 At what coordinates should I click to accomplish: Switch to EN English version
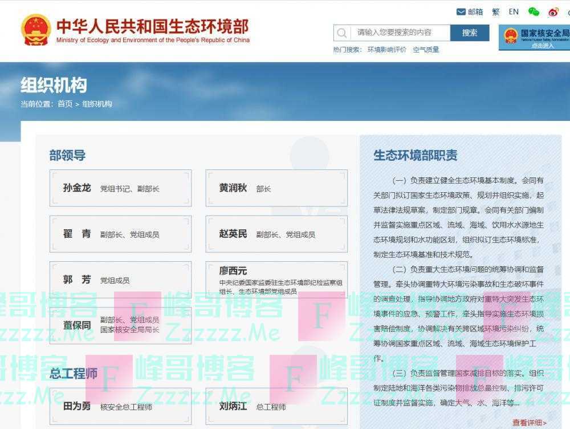tap(514, 12)
